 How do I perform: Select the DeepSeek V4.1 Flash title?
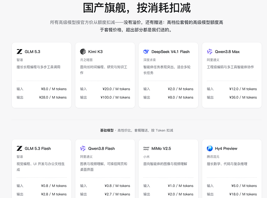[170, 51]
